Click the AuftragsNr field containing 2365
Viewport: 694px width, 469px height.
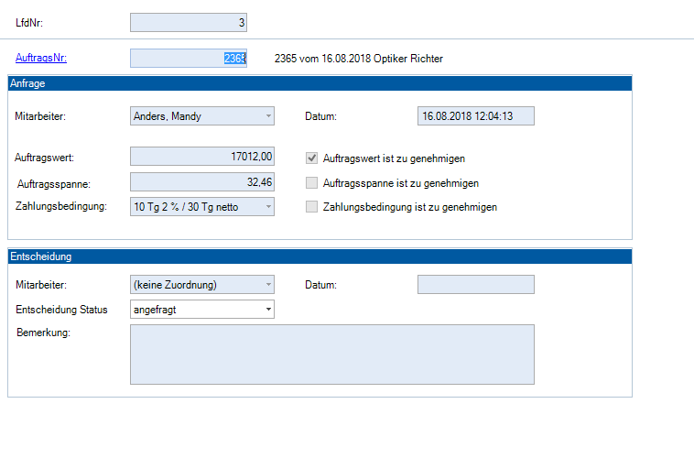coord(189,59)
